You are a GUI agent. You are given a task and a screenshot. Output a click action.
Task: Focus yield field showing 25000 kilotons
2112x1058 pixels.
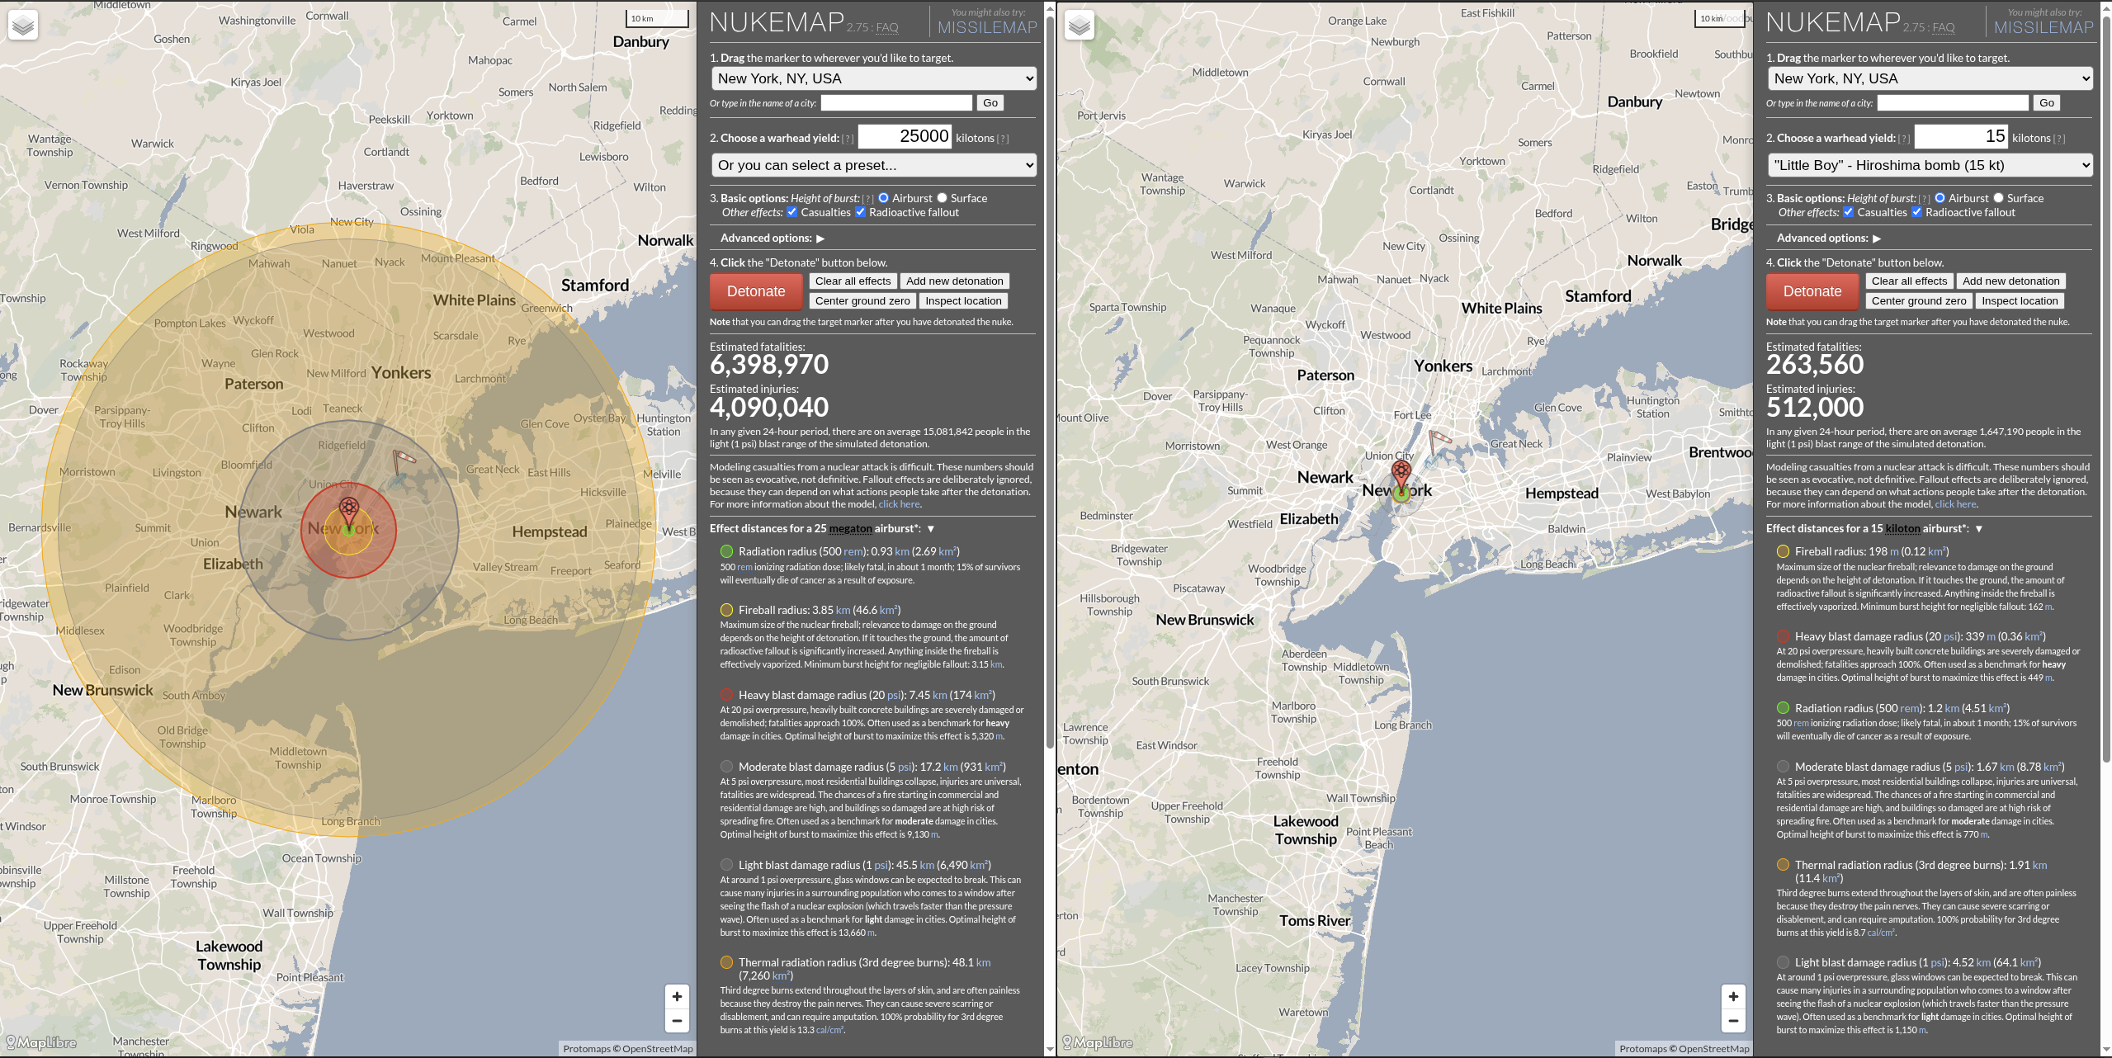point(905,136)
